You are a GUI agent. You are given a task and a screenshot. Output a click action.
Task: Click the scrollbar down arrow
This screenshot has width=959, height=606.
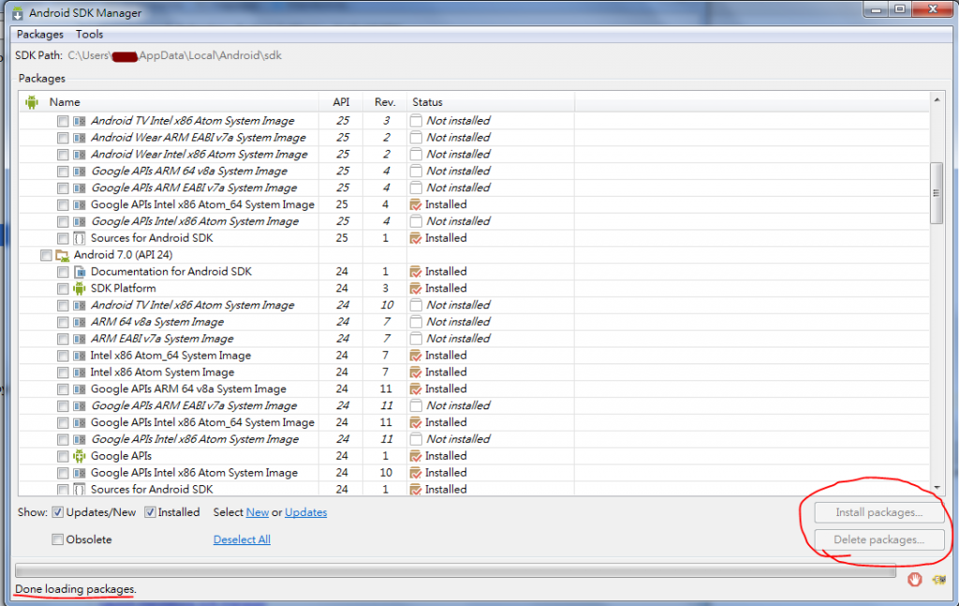[x=937, y=488]
